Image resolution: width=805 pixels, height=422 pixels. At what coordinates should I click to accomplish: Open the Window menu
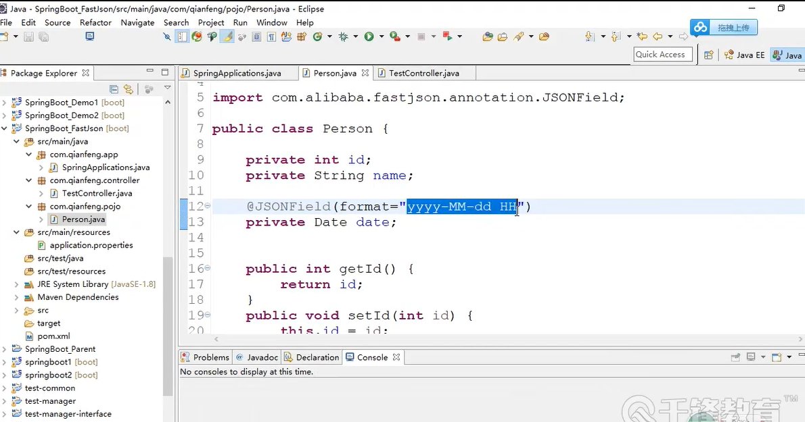pos(271,22)
